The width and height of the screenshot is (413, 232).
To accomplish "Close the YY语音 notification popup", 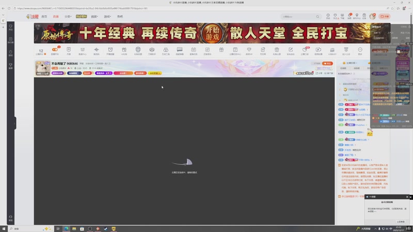I will click(x=407, y=197).
